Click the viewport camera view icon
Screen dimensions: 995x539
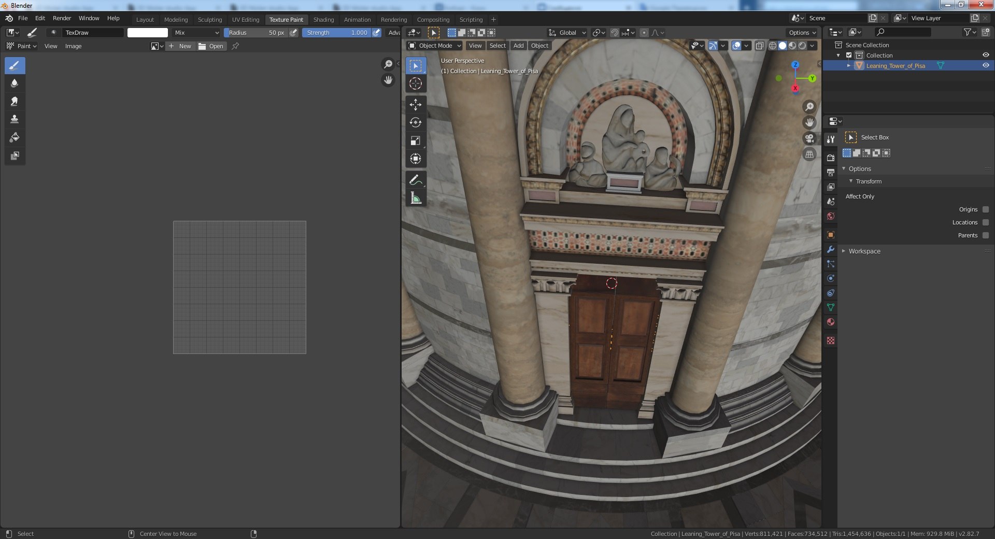[x=809, y=138]
